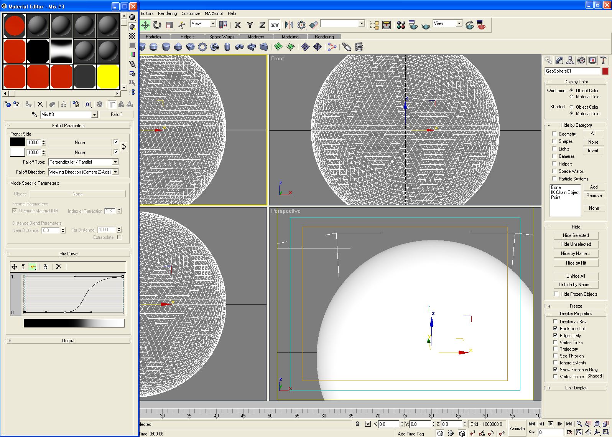Click Reset Map/Material X icon
Viewport: 612px width, 437px height.
click(x=40, y=104)
